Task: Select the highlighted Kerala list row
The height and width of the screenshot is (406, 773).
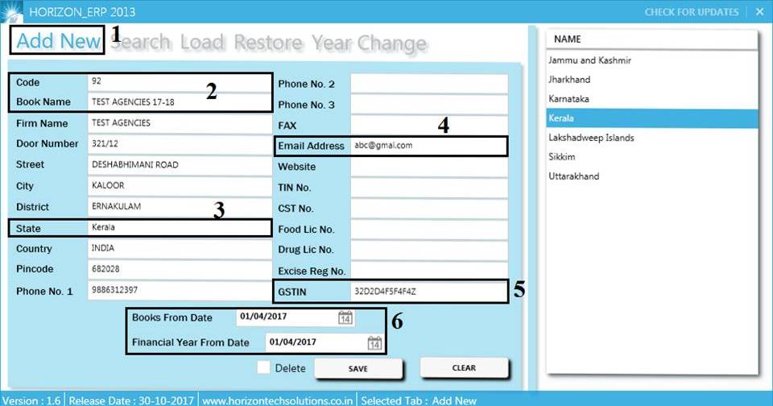Action: (x=651, y=118)
